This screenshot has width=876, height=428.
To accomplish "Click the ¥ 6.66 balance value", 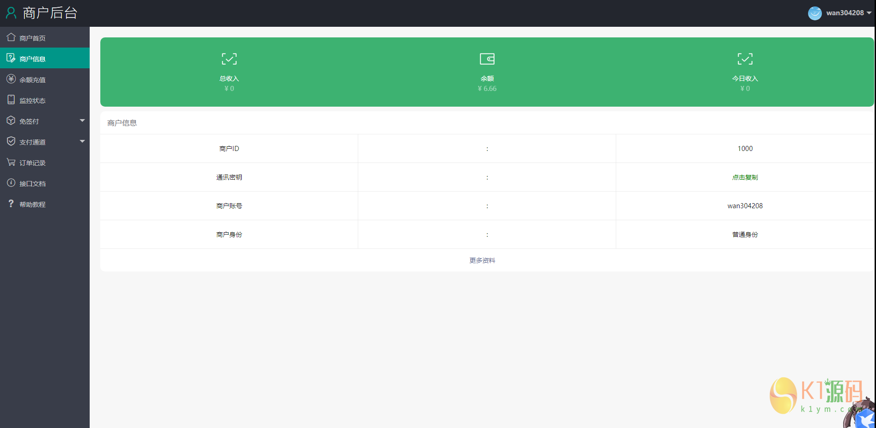I will pyautogui.click(x=487, y=89).
